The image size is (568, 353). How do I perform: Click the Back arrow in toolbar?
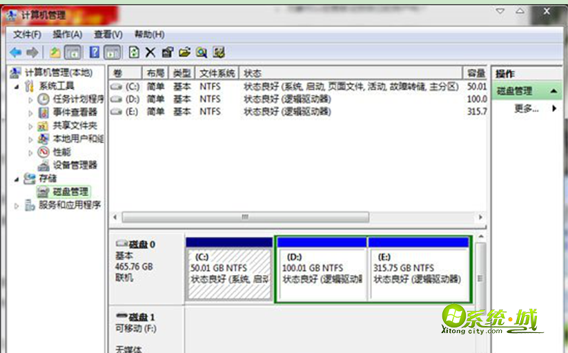pyautogui.click(x=15, y=53)
